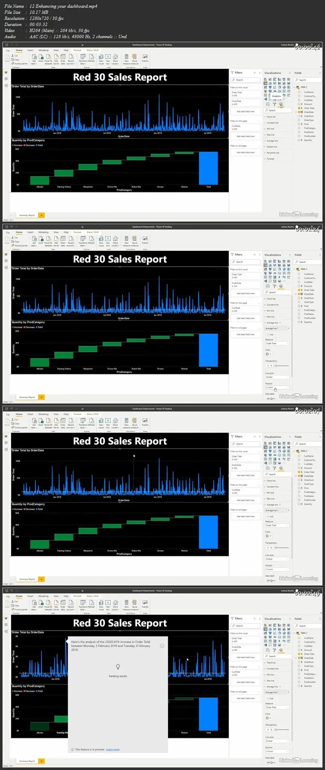Check the Discount field in 00:00:42 frame
This screenshot has height=770, width=325.
tap(299, 104)
